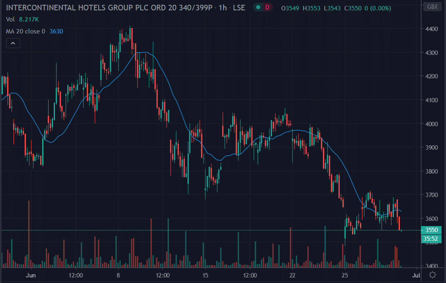The width and height of the screenshot is (446, 283).
Task: Click the 22 date marker on time axis
Action: [x=292, y=275]
